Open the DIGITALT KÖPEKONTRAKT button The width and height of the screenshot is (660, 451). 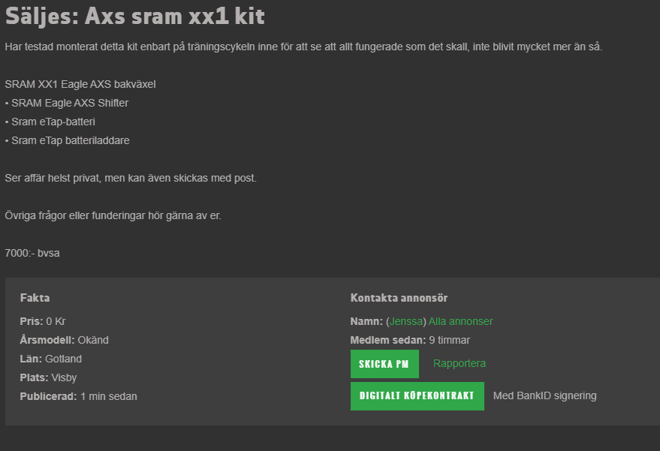coord(417,396)
